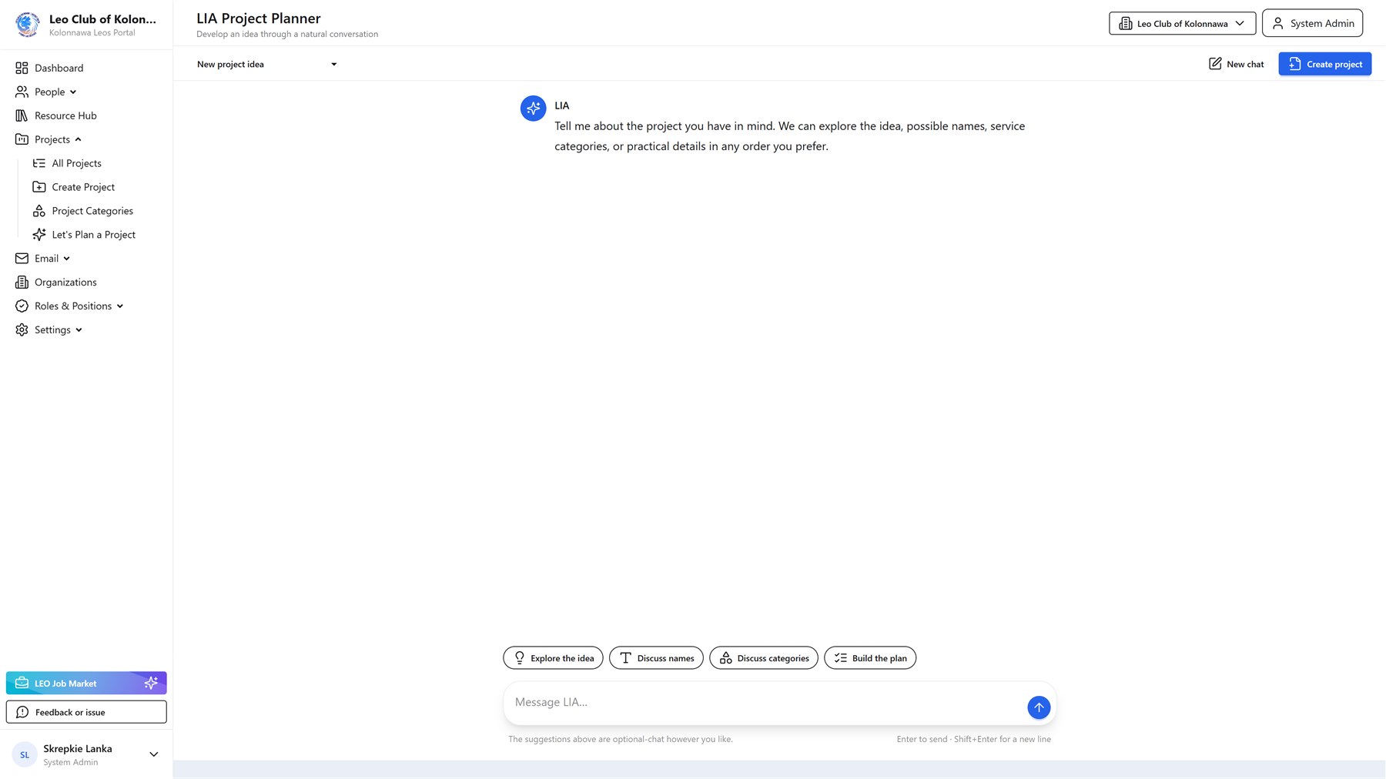Viewport: 1386px width, 779px height.
Task: Start a New chat
Action: click(1236, 64)
